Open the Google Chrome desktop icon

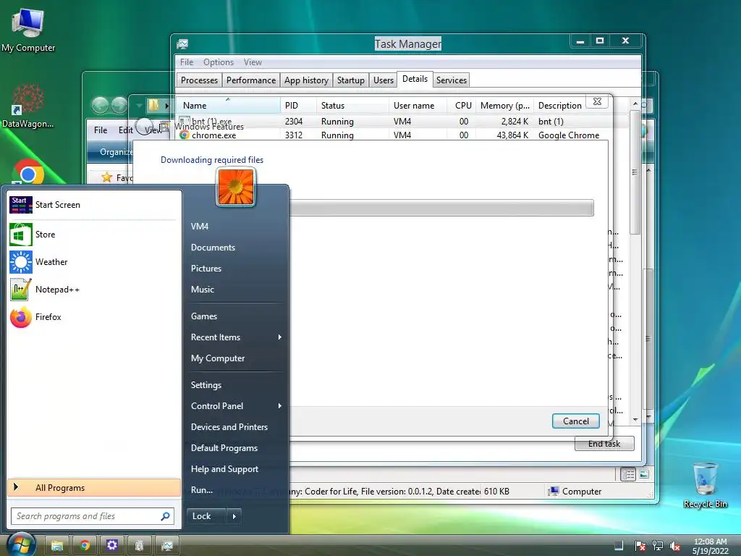[x=28, y=172]
